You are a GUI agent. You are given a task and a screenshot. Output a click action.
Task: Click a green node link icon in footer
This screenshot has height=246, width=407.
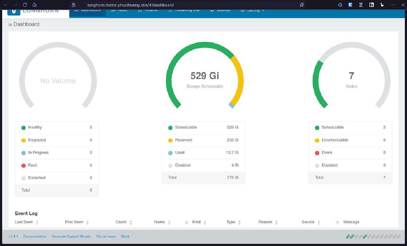[347, 236]
